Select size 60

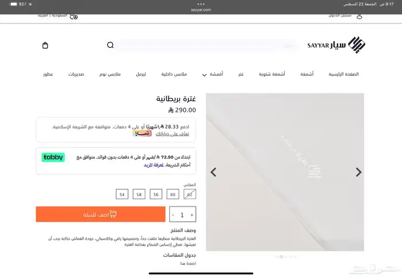click(x=173, y=194)
